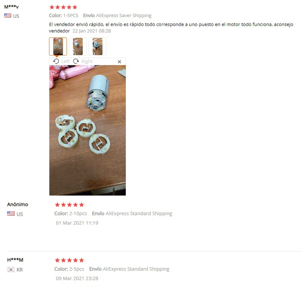Image resolution: width=302 pixels, height=302 pixels.
Task: Click the Korean flag beside H***M
Action: tap(11, 270)
